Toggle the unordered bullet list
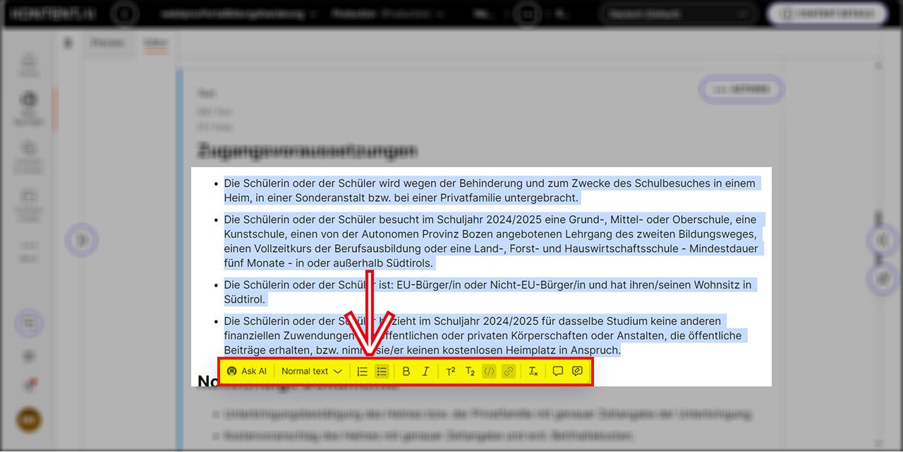 (382, 371)
